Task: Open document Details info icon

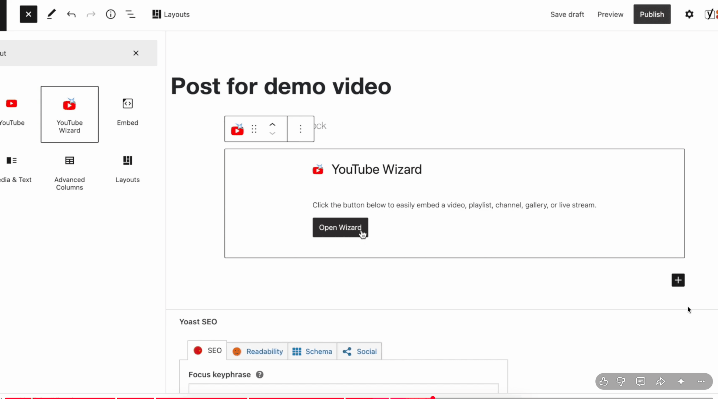Action: (x=111, y=14)
